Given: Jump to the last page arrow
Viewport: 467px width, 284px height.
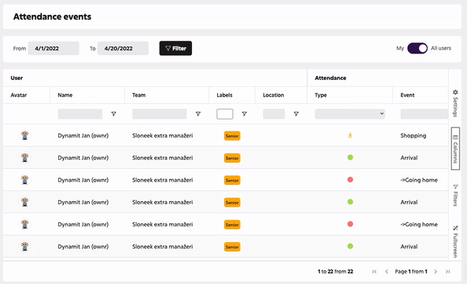Looking at the screenshot, I should pos(447,272).
